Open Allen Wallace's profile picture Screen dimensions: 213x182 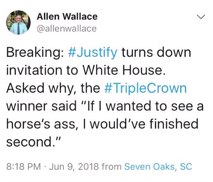[18, 22]
